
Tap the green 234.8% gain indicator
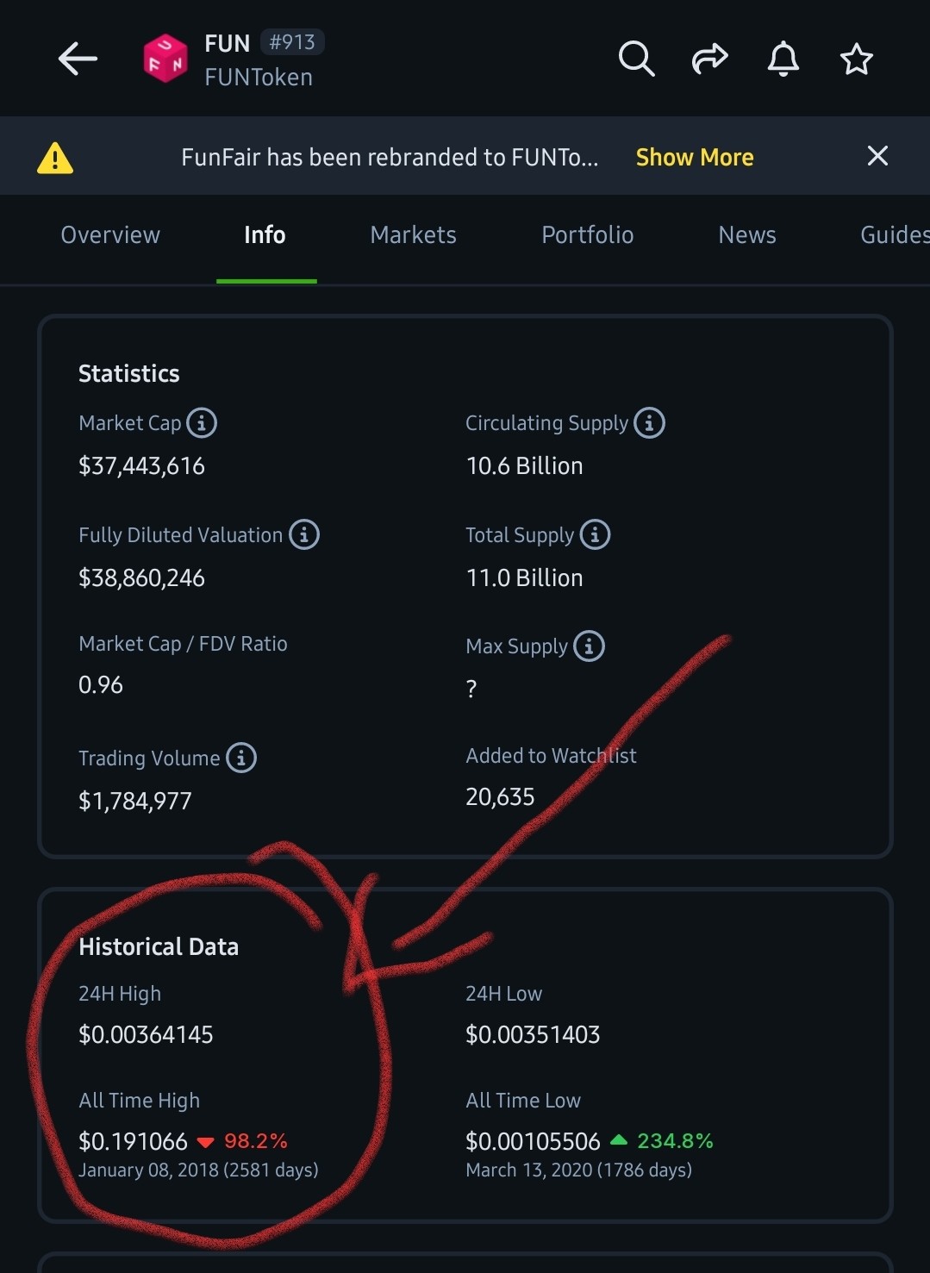[662, 1141]
